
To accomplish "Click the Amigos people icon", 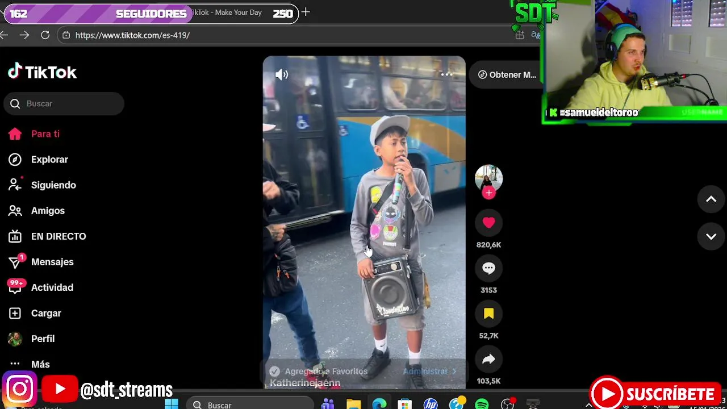I will click(15, 211).
